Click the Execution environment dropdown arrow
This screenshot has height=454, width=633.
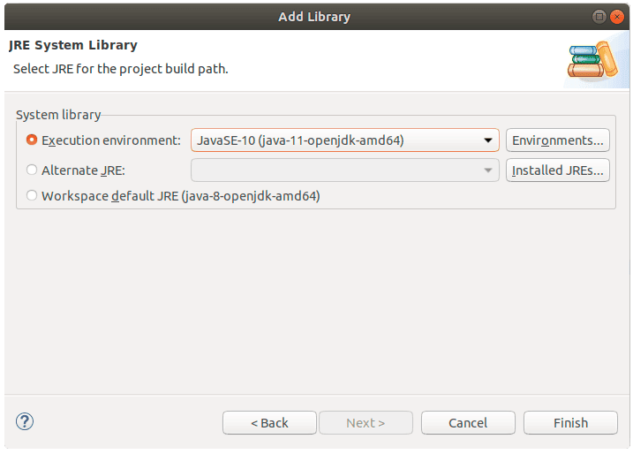pyautogui.click(x=488, y=140)
